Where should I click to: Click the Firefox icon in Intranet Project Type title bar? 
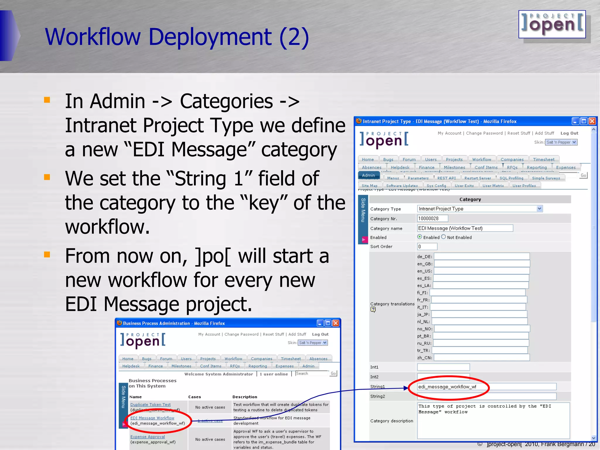pos(359,121)
